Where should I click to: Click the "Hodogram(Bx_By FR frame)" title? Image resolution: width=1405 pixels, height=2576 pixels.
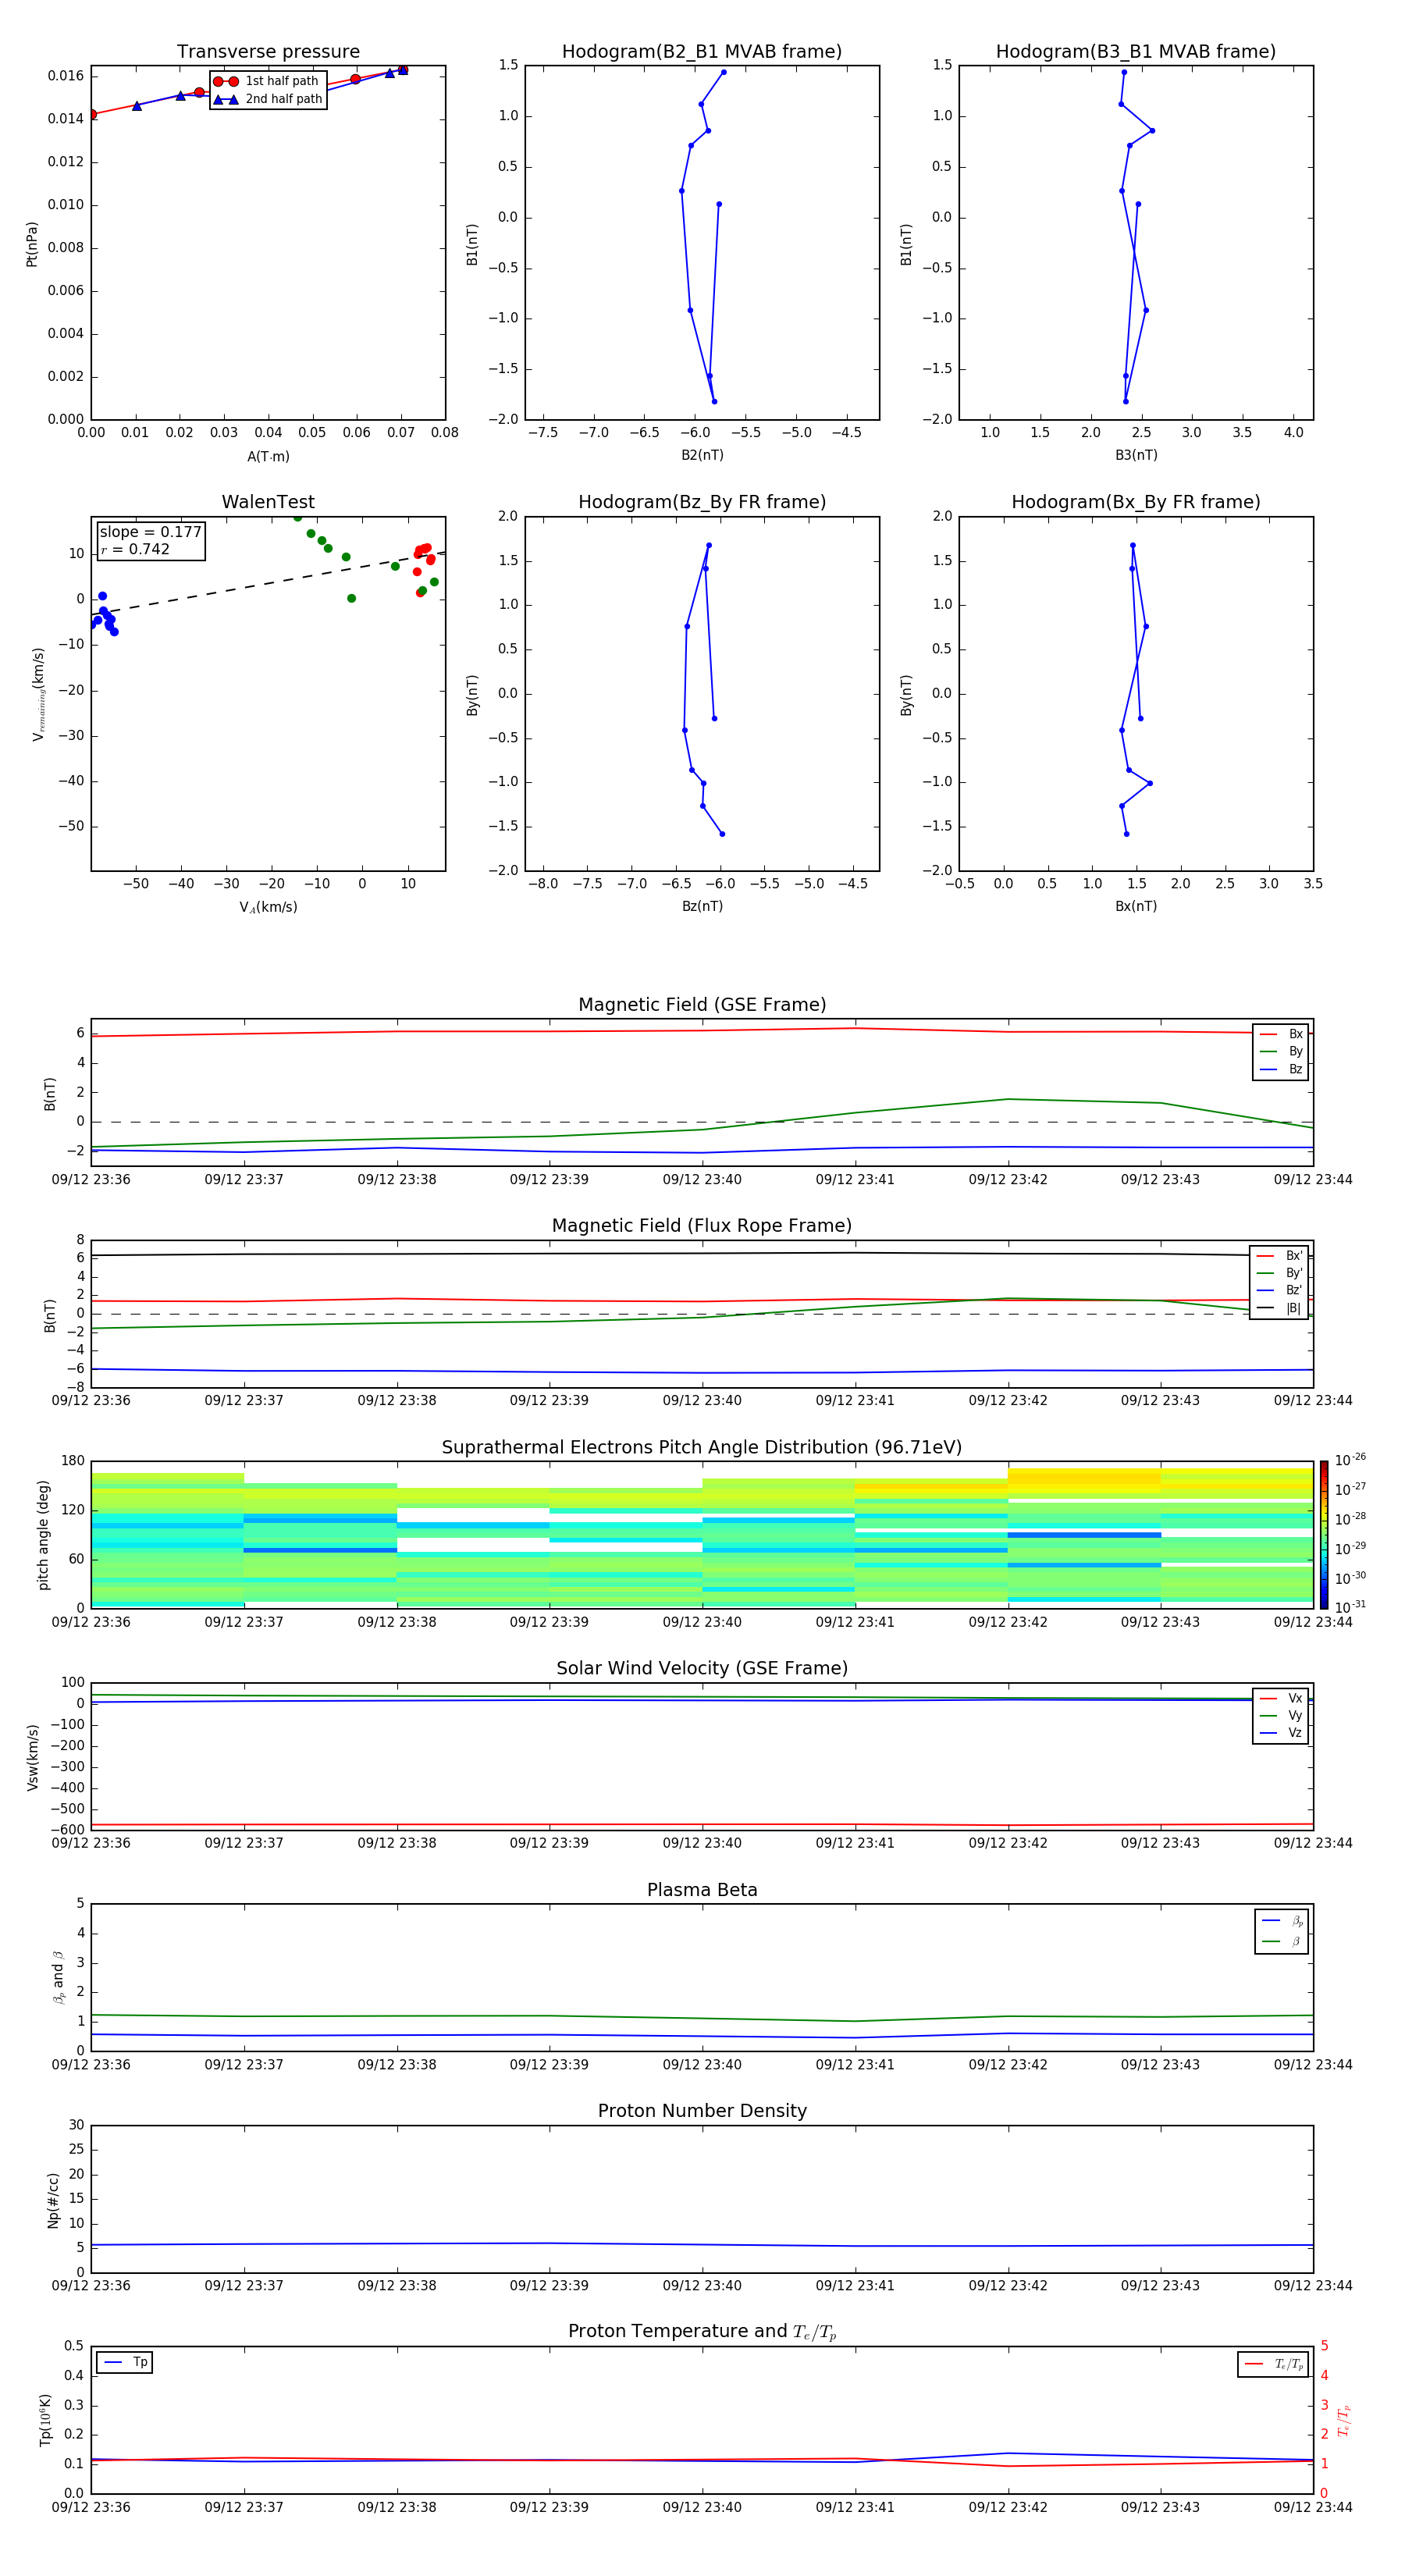(1136, 502)
